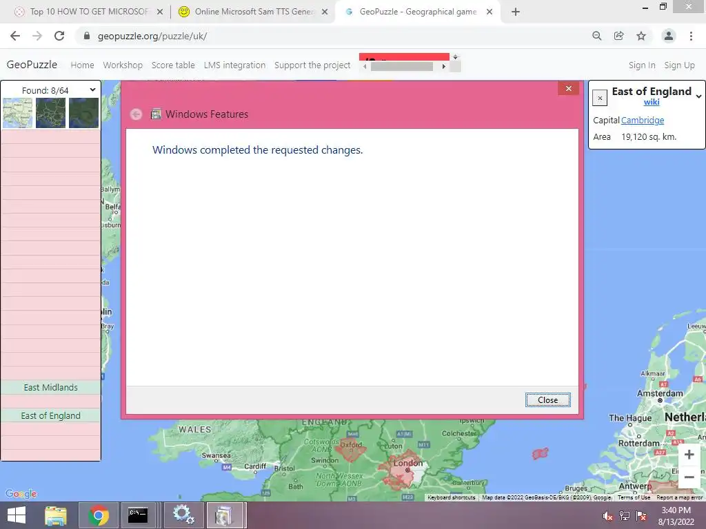Image resolution: width=706 pixels, height=529 pixels.
Task: Zoom out the map with minus button
Action: 689,477
